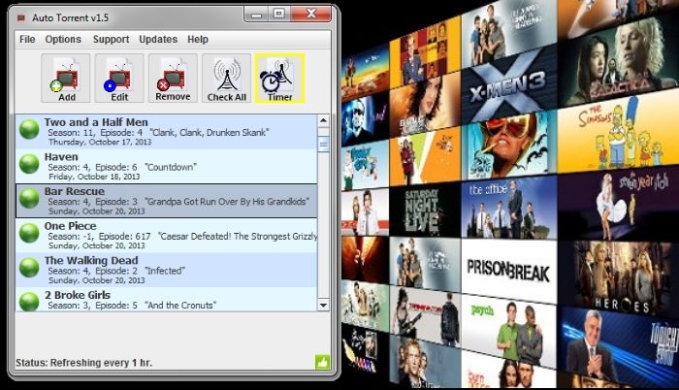The width and height of the screenshot is (679, 390).
Task: Open the Timer alarm clock button
Action: (279, 79)
